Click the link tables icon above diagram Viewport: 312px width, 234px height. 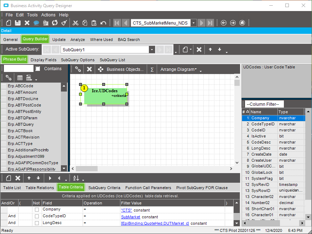[x=78, y=69]
